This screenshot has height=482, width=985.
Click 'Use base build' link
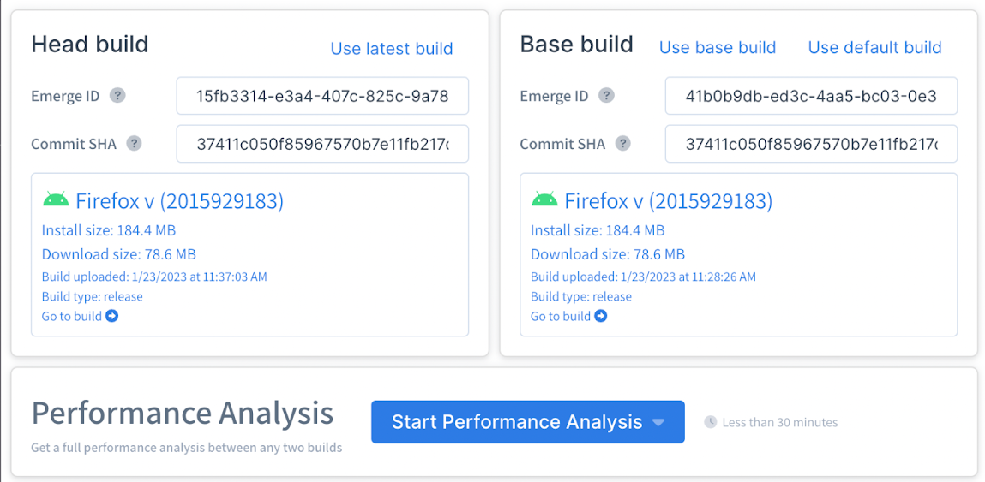pyautogui.click(x=718, y=48)
